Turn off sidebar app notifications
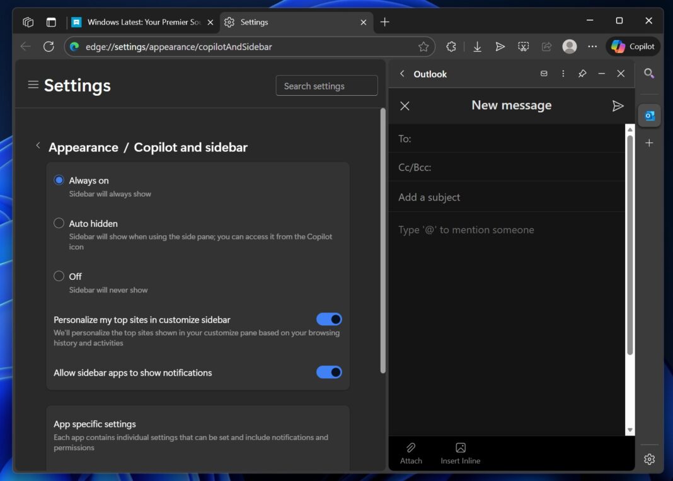The image size is (673, 481). coord(328,373)
